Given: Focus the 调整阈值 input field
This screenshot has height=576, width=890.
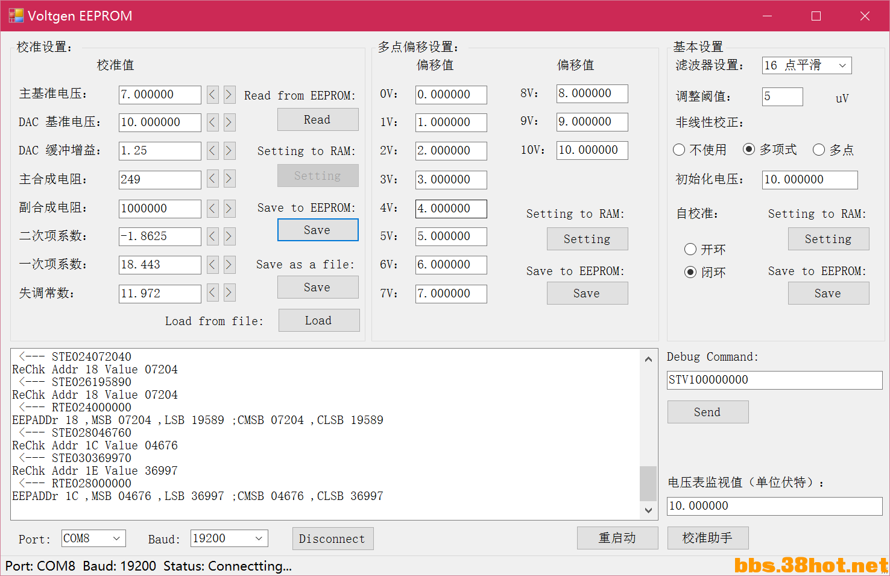Looking at the screenshot, I should pos(783,97).
